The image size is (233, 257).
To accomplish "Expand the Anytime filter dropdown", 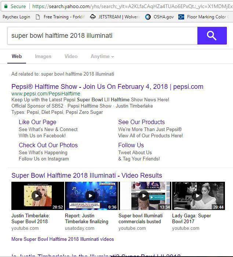I will click(x=102, y=57).
